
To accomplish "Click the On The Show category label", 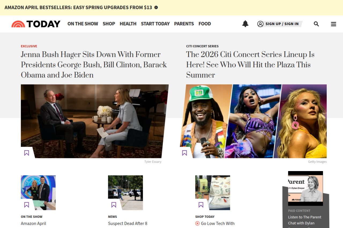I will pyautogui.click(x=32, y=217).
